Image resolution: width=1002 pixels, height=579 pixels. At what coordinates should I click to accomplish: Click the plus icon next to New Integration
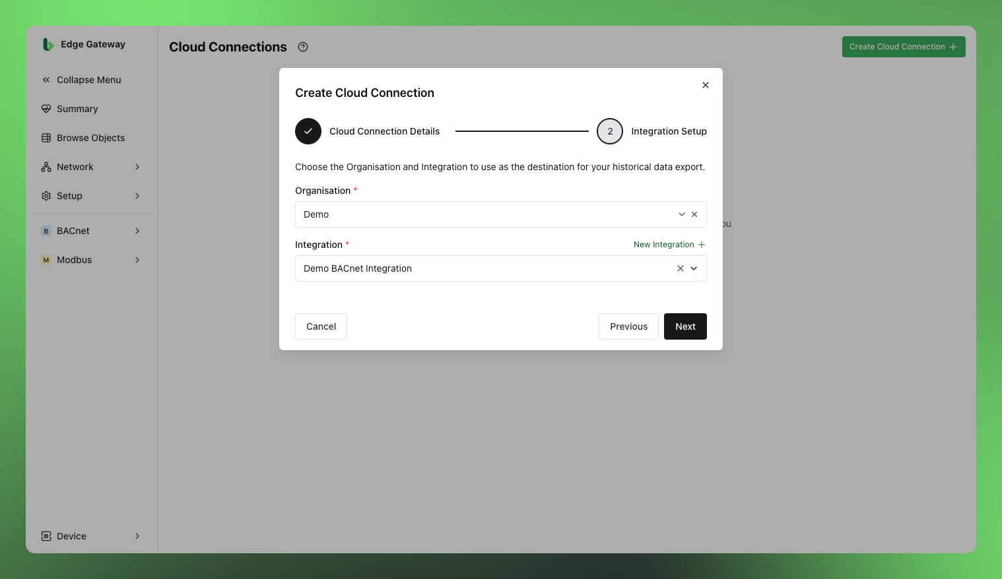click(702, 245)
